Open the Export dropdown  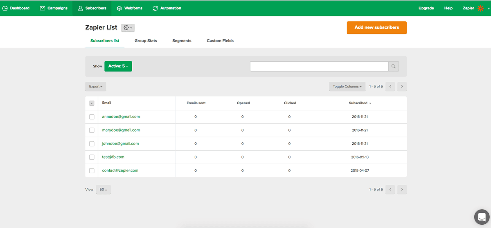[x=96, y=87]
